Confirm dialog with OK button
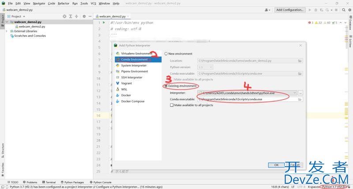Image resolution: width=353 pixels, height=189 pixels. (x=277, y=165)
